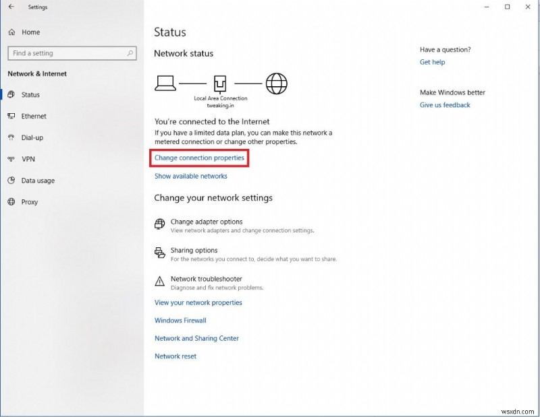
Task: Click Give us feedback
Action: pyautogui.click(x=444, y=104)
